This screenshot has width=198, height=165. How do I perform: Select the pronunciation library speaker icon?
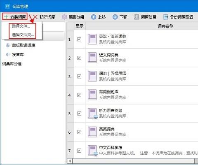[7, 55]
